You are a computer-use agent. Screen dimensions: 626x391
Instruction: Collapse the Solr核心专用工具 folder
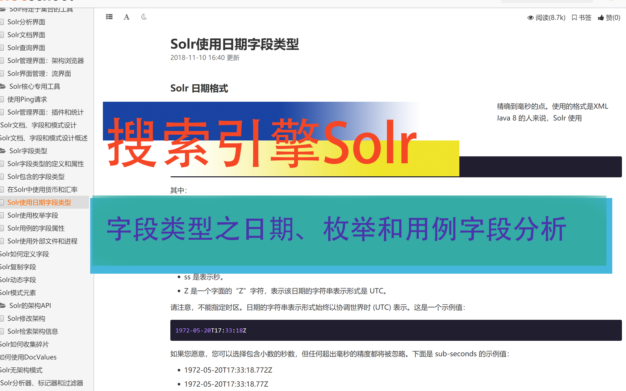[35, 87]
